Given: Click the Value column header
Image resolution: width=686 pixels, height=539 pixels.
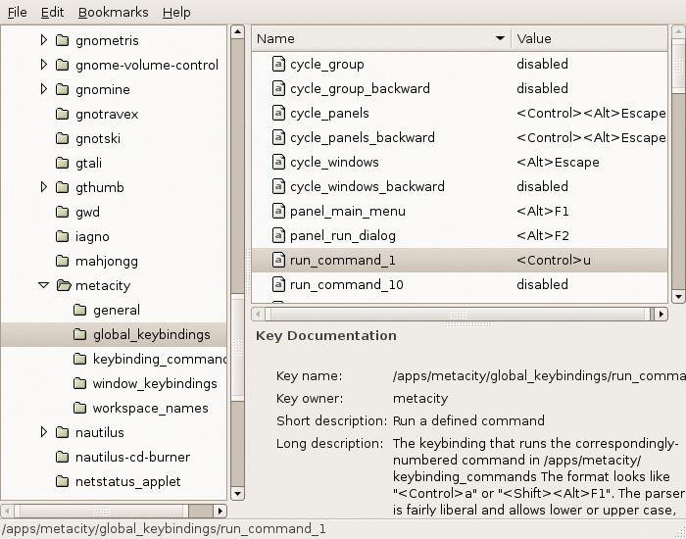Looking at the screenshot, I should click(589, 38).
